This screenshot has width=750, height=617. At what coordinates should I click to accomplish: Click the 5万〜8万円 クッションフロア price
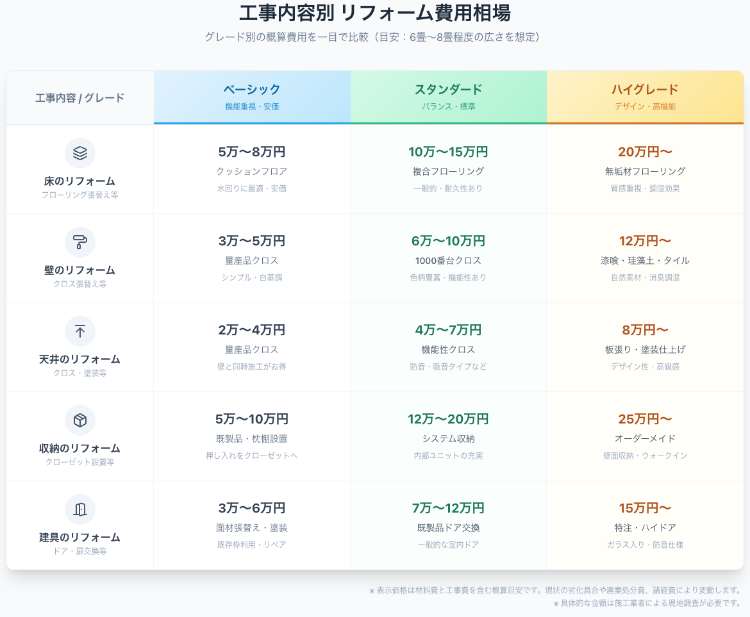pyautogui.click(x=252, y=152)
